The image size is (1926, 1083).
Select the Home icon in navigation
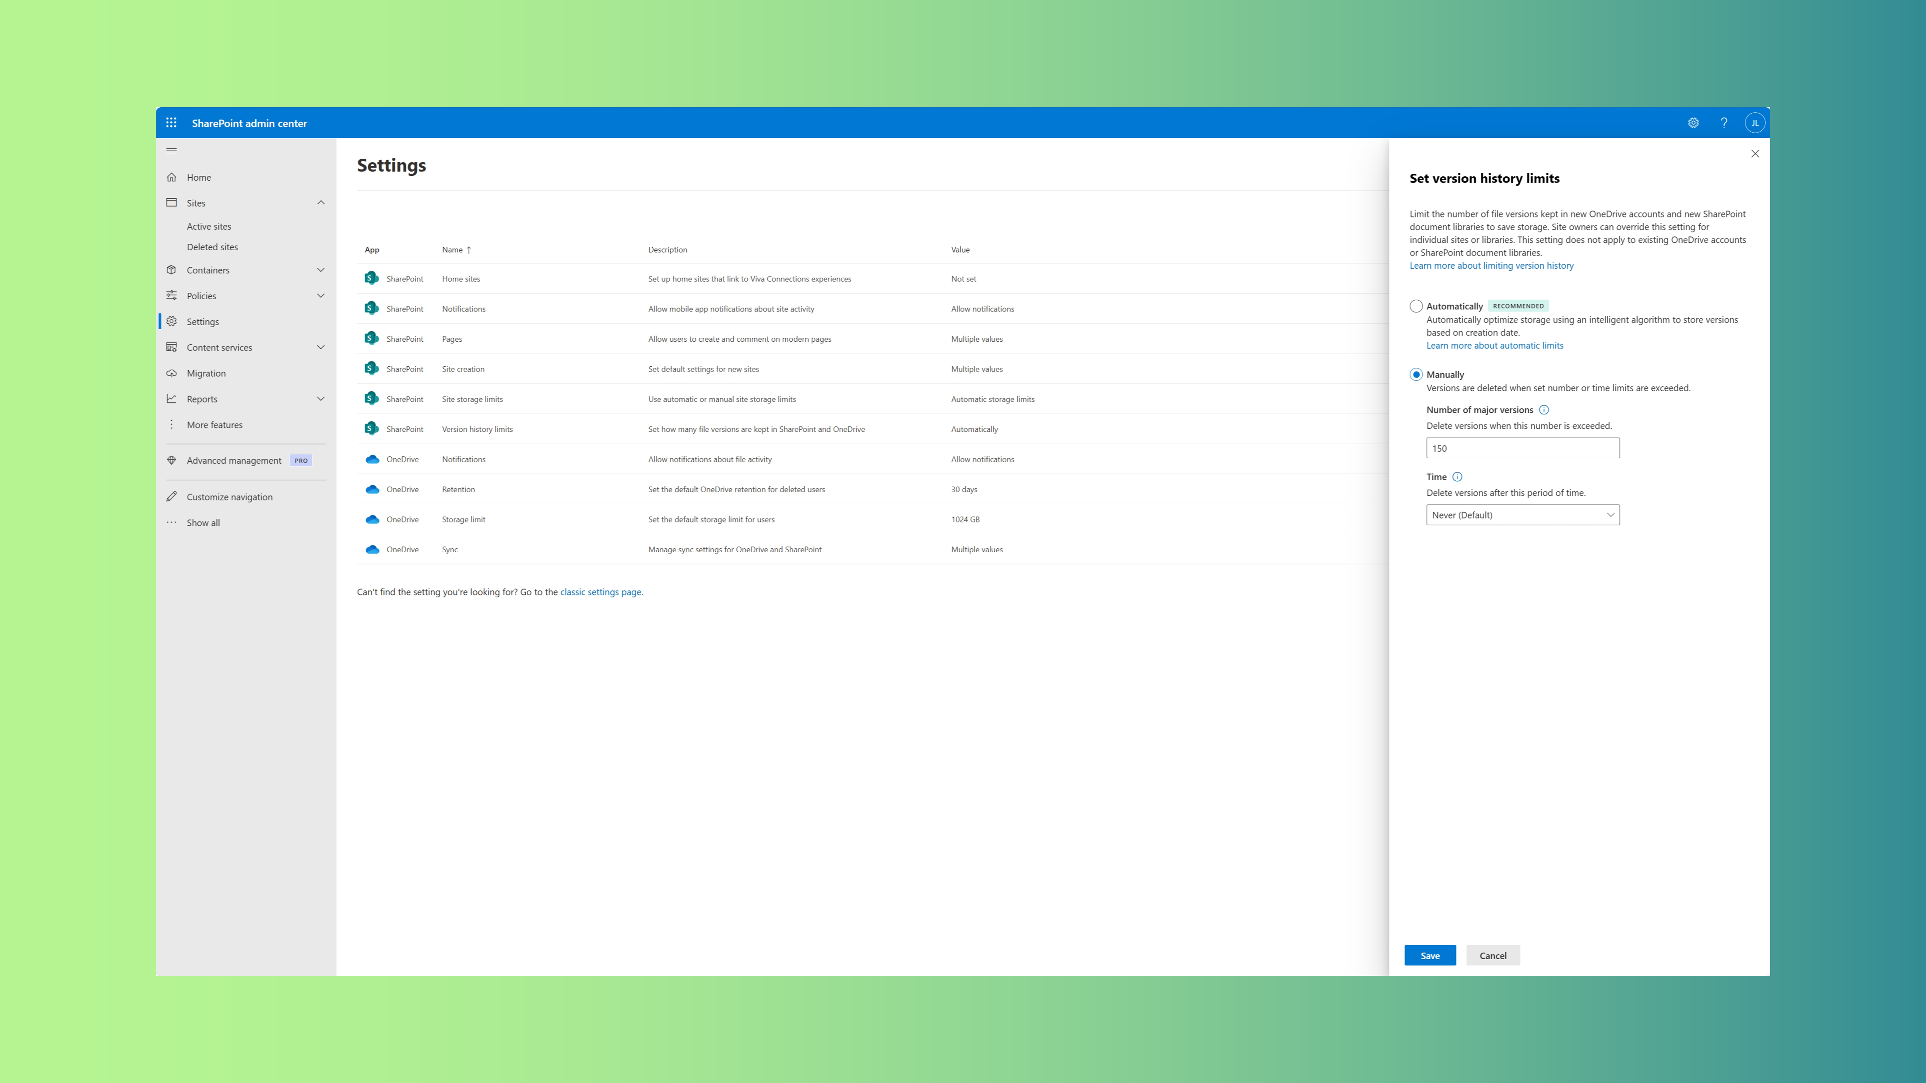[172, 177]
